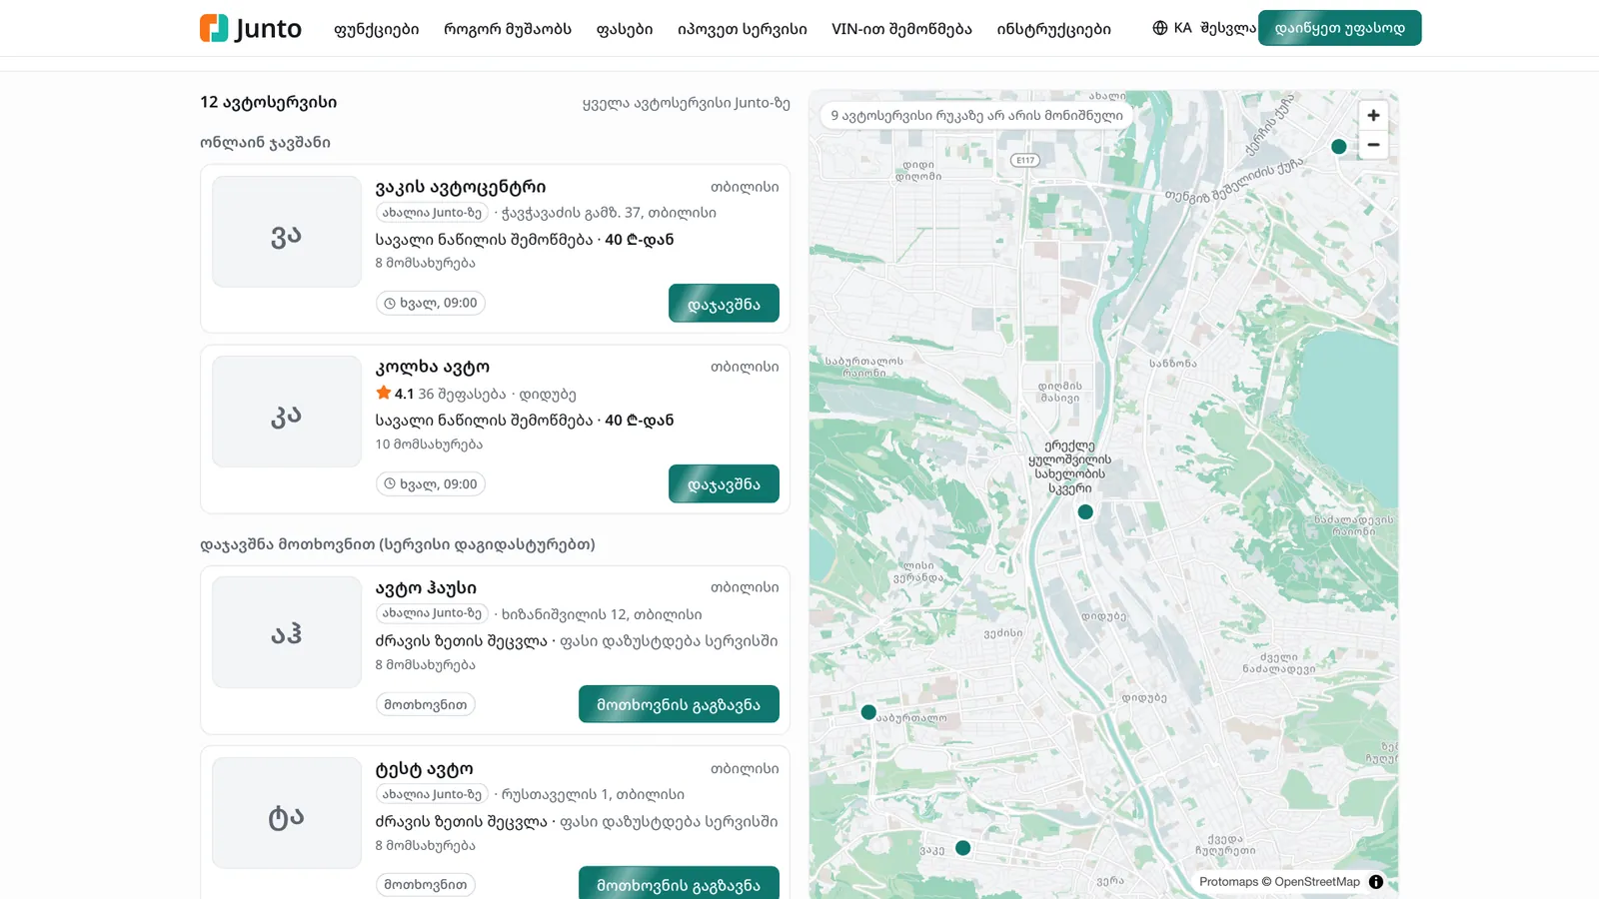Image resolution: width=1599 pixels, height=899 pixels.
Task: Click the ავტო ჰაუსი service title
Action: 426,587
